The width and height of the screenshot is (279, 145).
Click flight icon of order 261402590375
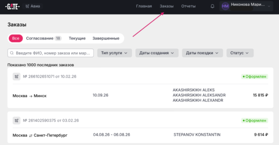pyautogui.click(x=16, y=120)
